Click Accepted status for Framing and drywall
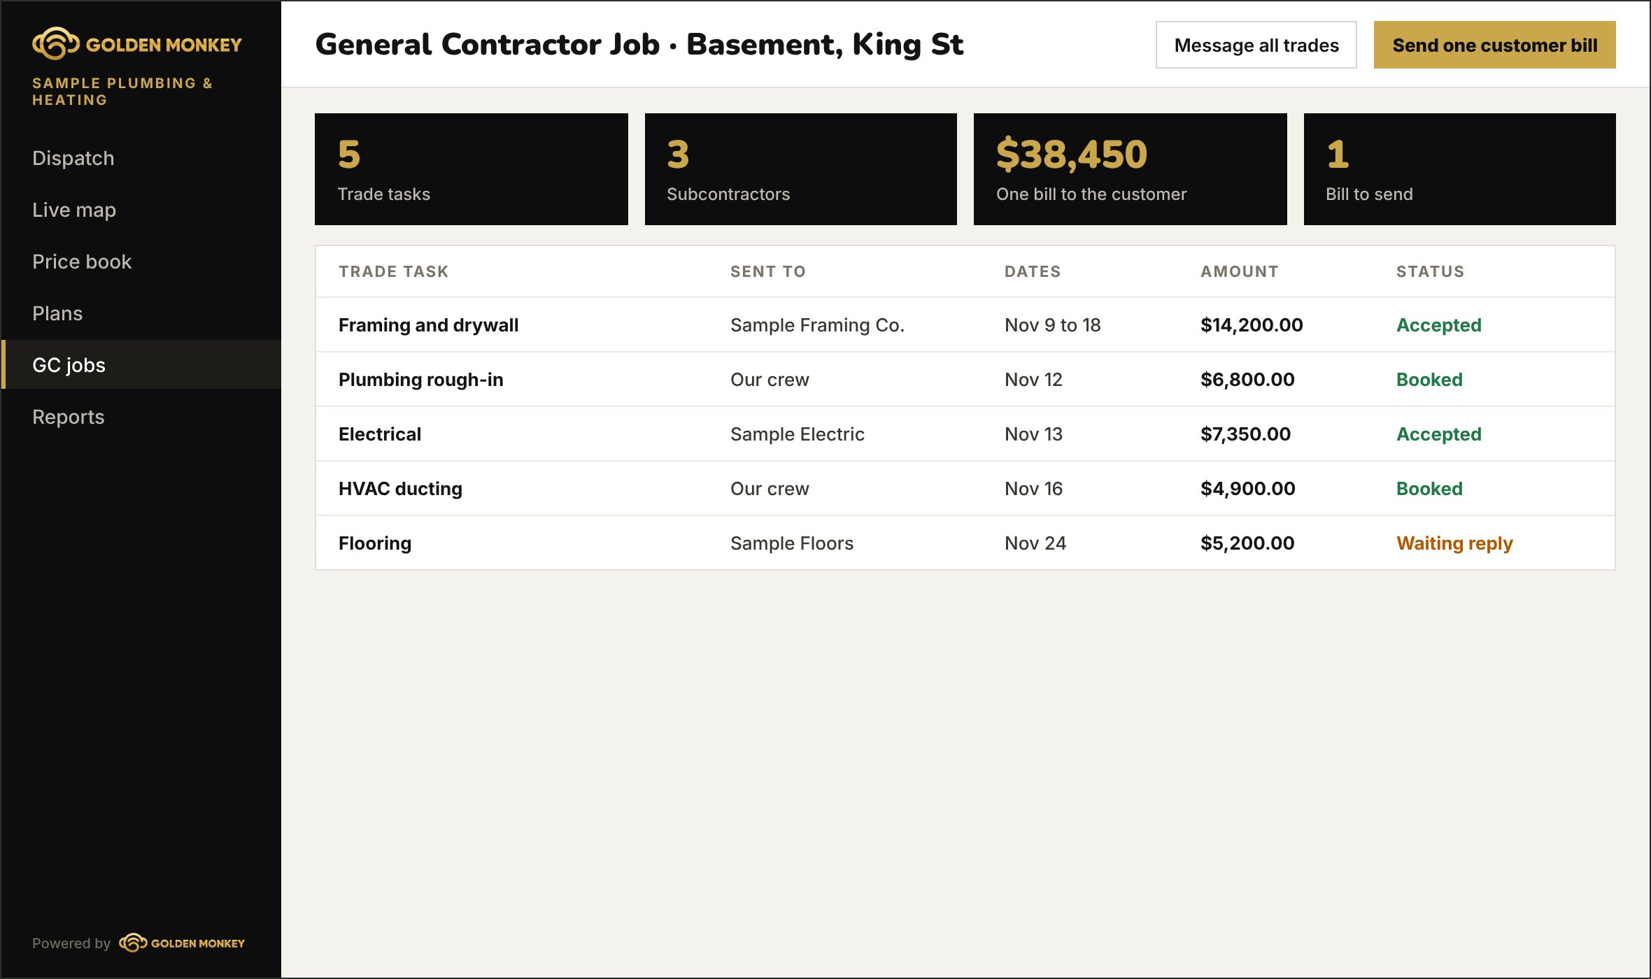Image resolution: width=1651 pixels, height=979 pixels. point(1439,324)
